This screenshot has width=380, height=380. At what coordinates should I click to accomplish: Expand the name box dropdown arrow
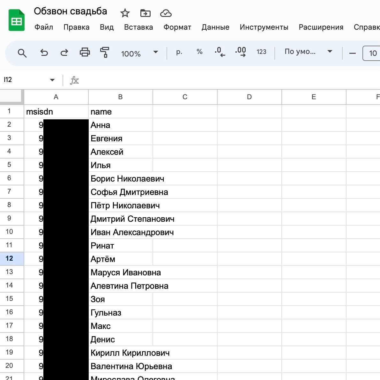tap(52, 80)
